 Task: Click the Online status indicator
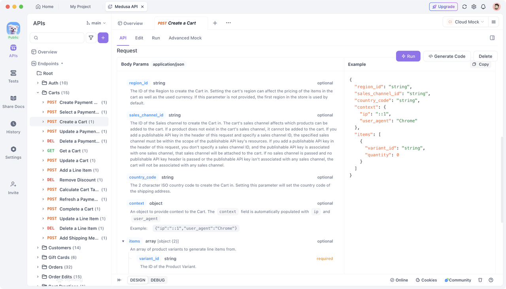(399, 280)
